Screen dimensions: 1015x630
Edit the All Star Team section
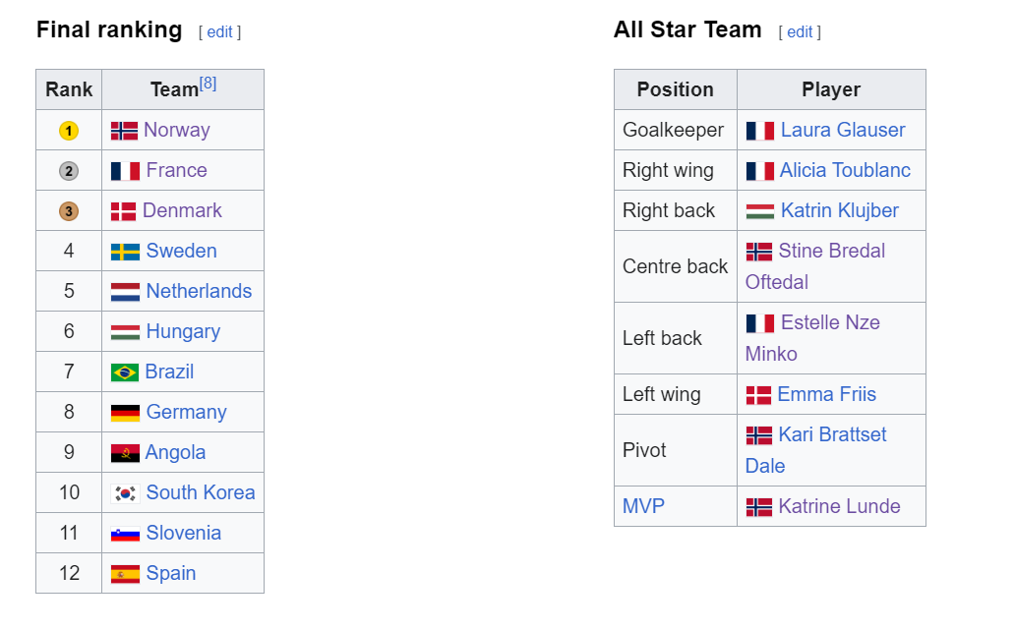tap(800, 31)
